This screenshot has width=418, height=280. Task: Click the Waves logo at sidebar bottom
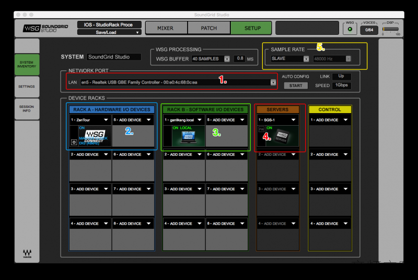tap(27, 253)
